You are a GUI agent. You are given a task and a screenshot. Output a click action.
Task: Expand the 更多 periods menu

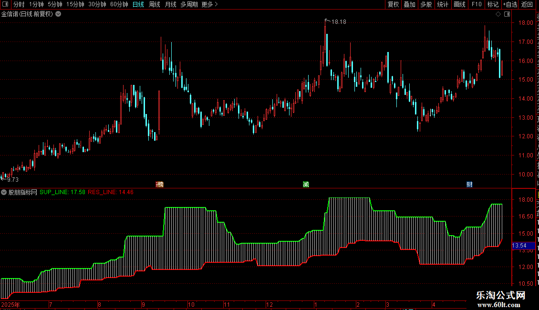(x=209, y=4)
